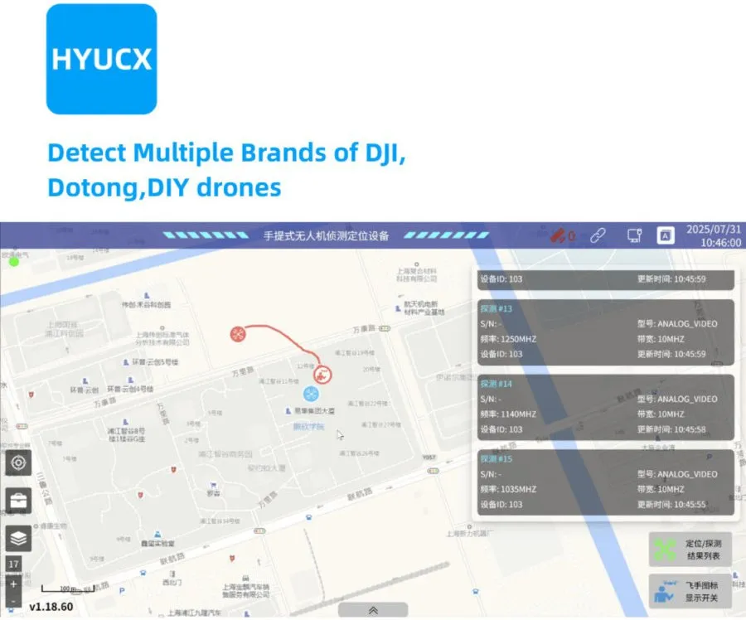Zoom out with the minus button
Screen dimensions: 746x620
coord(13,601)
